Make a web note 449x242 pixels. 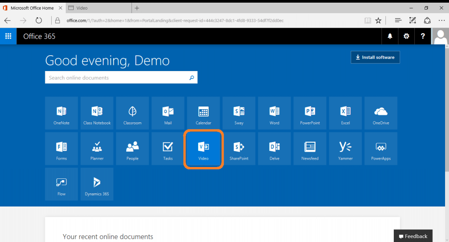click(x=413, y=20)
